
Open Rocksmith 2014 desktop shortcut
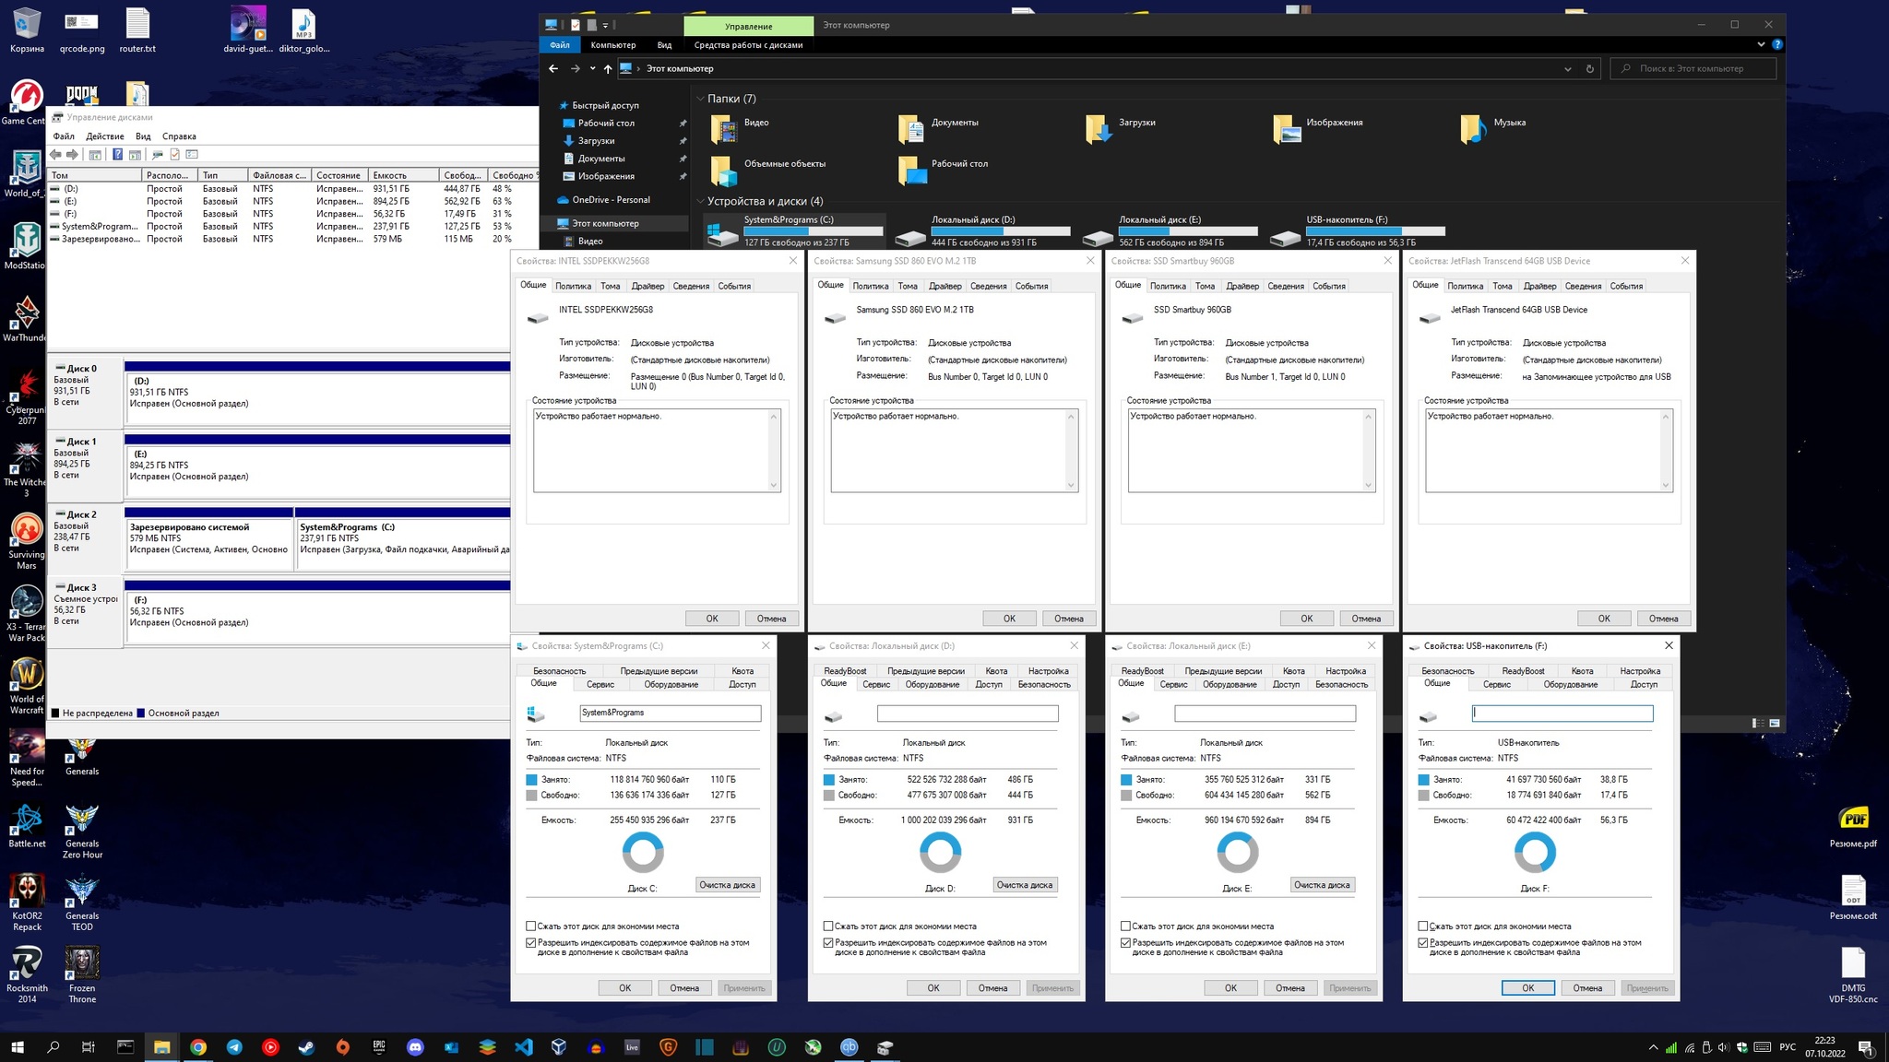pyautogui.click(x=27, y=975)
